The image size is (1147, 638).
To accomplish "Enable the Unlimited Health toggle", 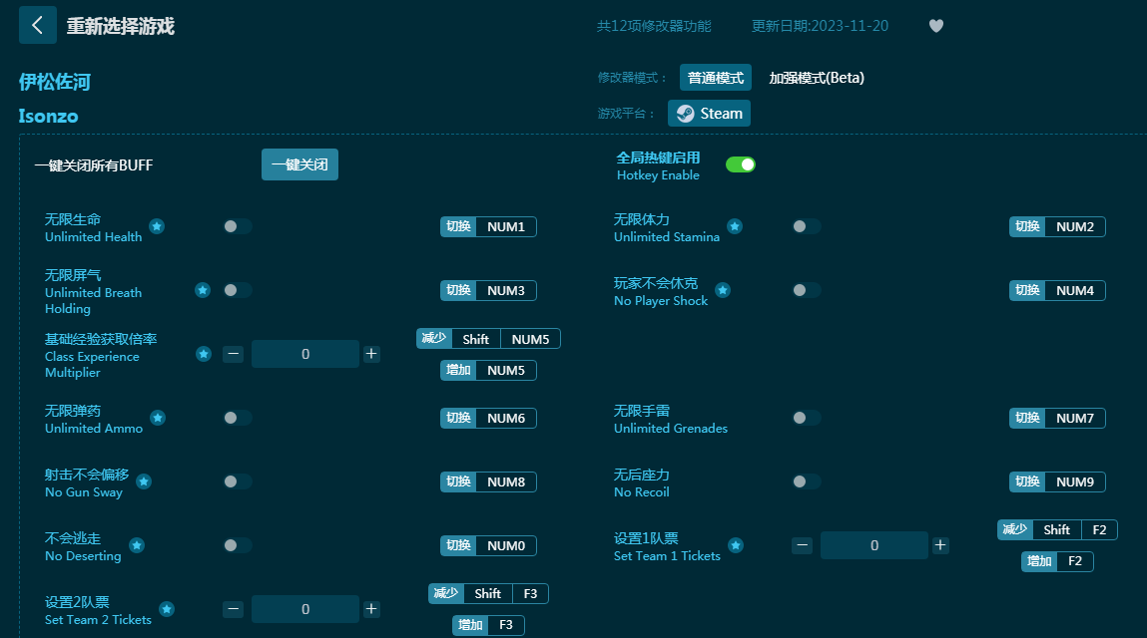I will pyautogui.click(x=238, y=226).
